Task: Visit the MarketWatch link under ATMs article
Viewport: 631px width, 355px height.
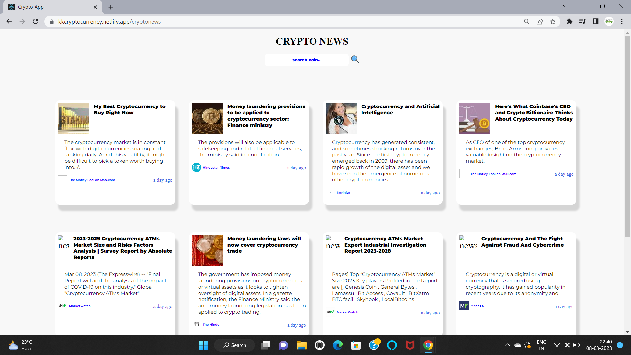Action: point(80,306)
